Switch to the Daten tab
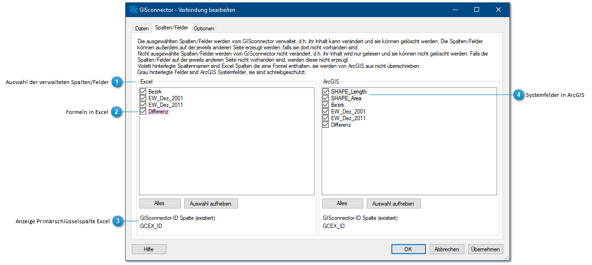This screenshot has height=265, width=592. (x=142, y=28)
